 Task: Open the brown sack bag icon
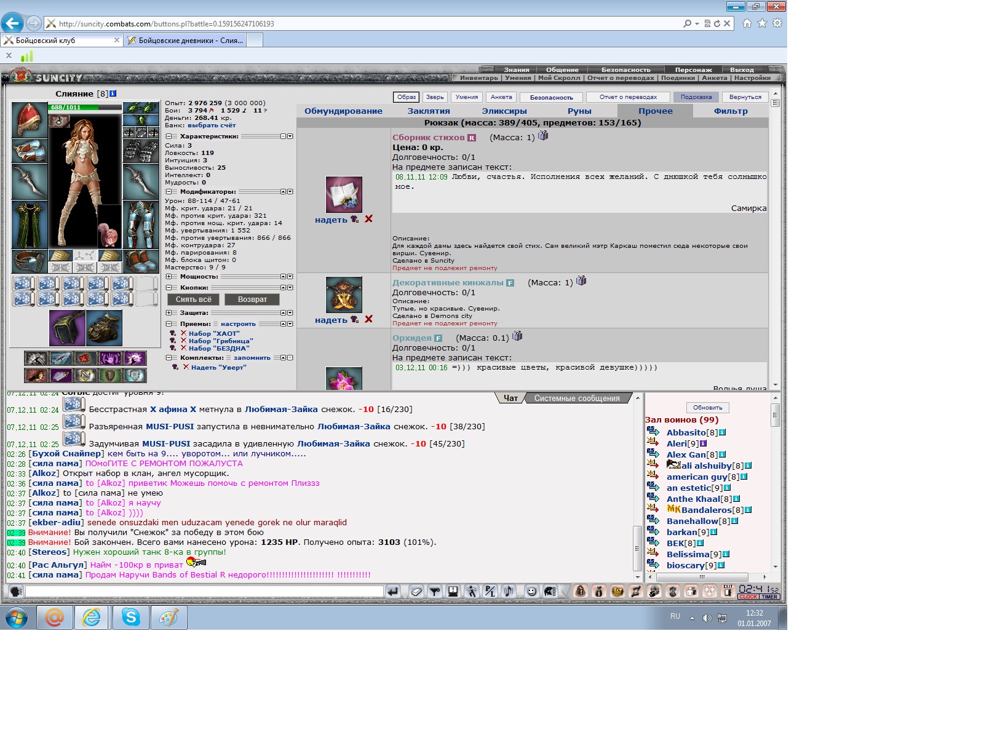pyautogui.click(x=104, y=328)
